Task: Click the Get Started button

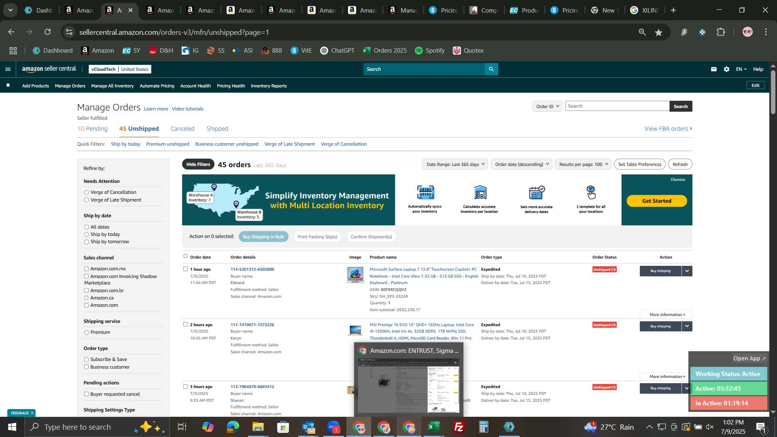Action: click(x=656, y=201)
